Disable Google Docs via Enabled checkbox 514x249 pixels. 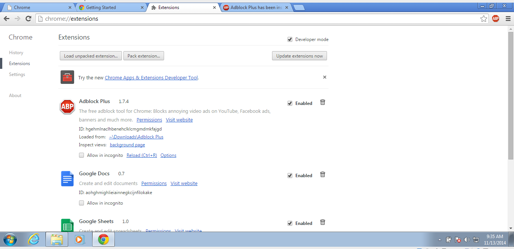click(x=290, y=176)
